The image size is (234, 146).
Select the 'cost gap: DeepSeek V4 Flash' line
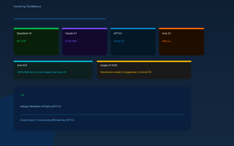click(40, 106)
